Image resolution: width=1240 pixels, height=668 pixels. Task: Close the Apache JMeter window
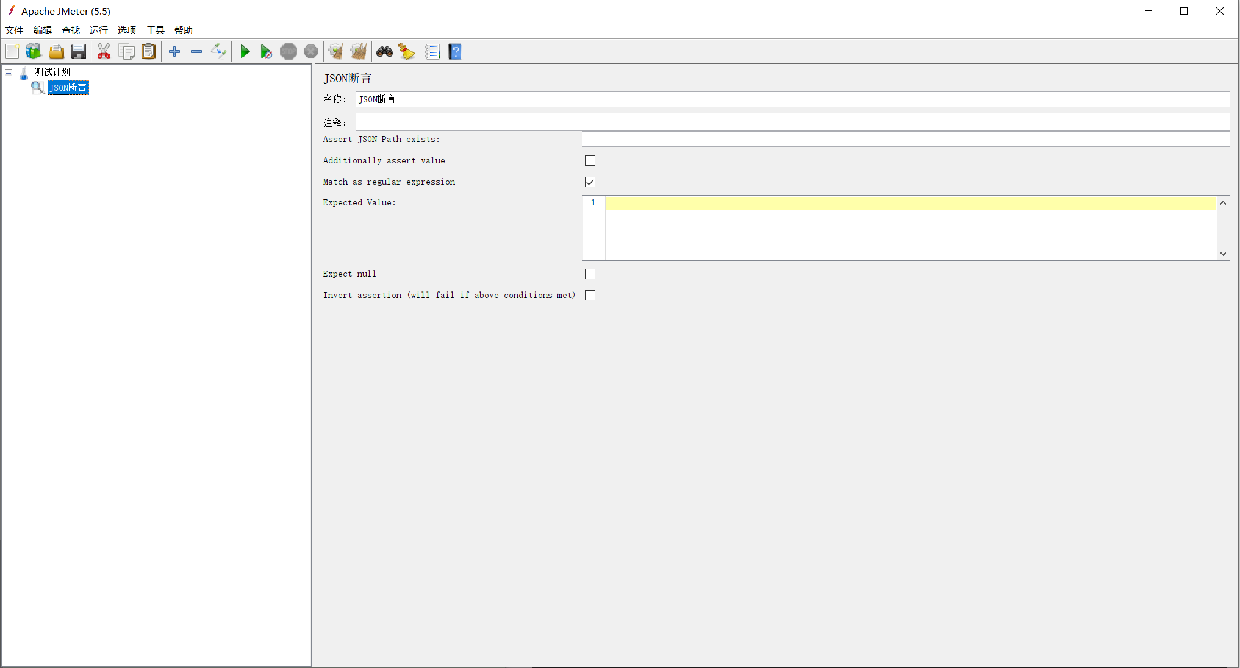[1220, 11]
